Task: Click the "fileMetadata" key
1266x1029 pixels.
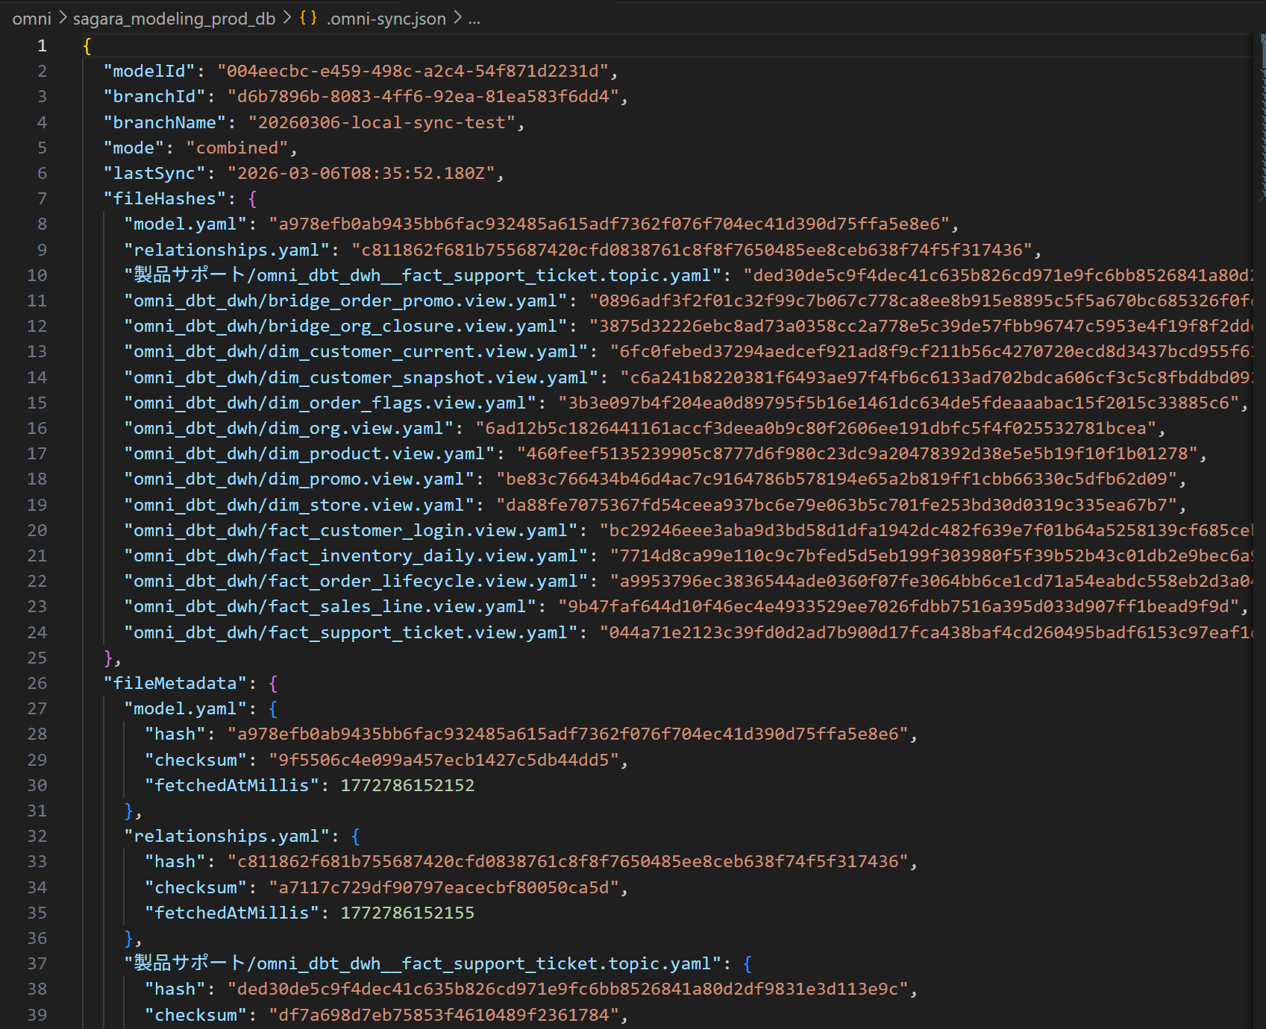Action: (x=175, y=684)
